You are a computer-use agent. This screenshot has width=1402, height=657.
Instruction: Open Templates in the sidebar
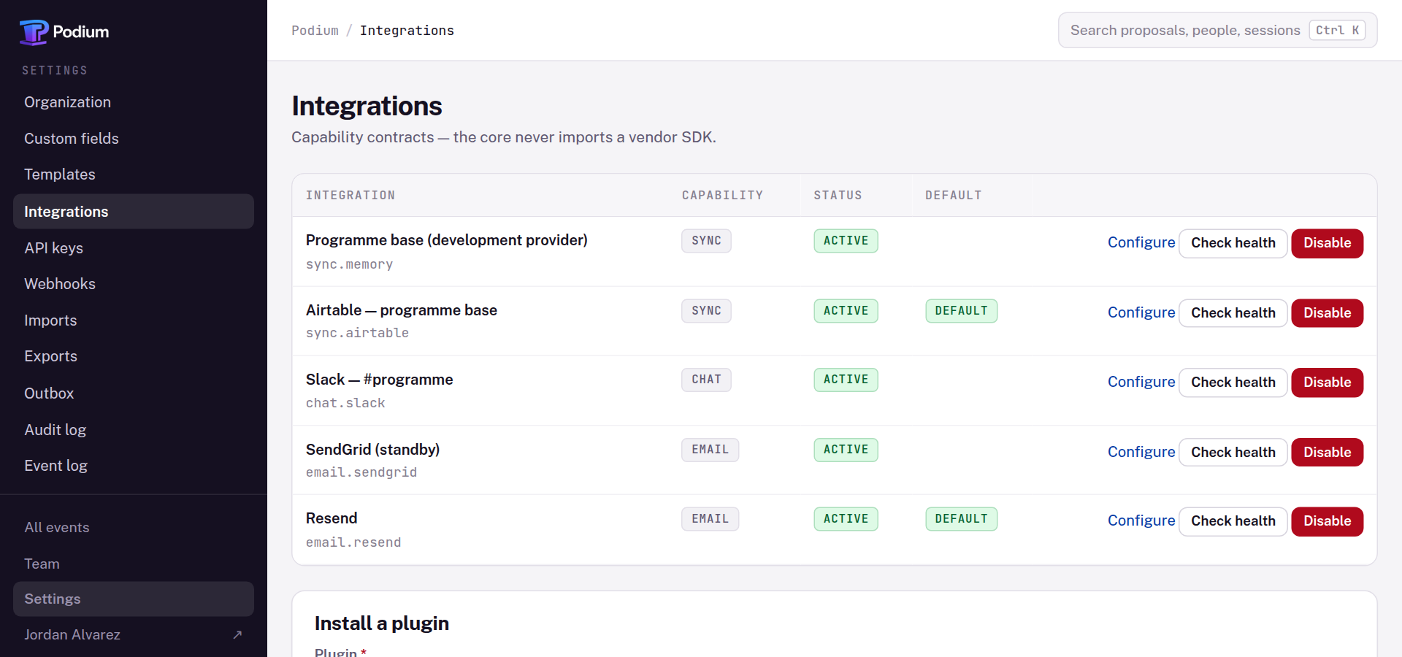(x=134, y=174)
